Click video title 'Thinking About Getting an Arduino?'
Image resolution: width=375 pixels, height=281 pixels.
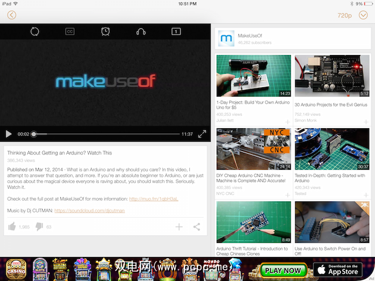point(60,153)
